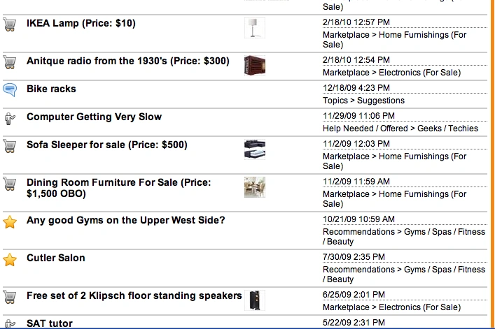The image size is (495, 329).
Task: Click the star icon next to Cutler Salon
Action: coord(10,260)
